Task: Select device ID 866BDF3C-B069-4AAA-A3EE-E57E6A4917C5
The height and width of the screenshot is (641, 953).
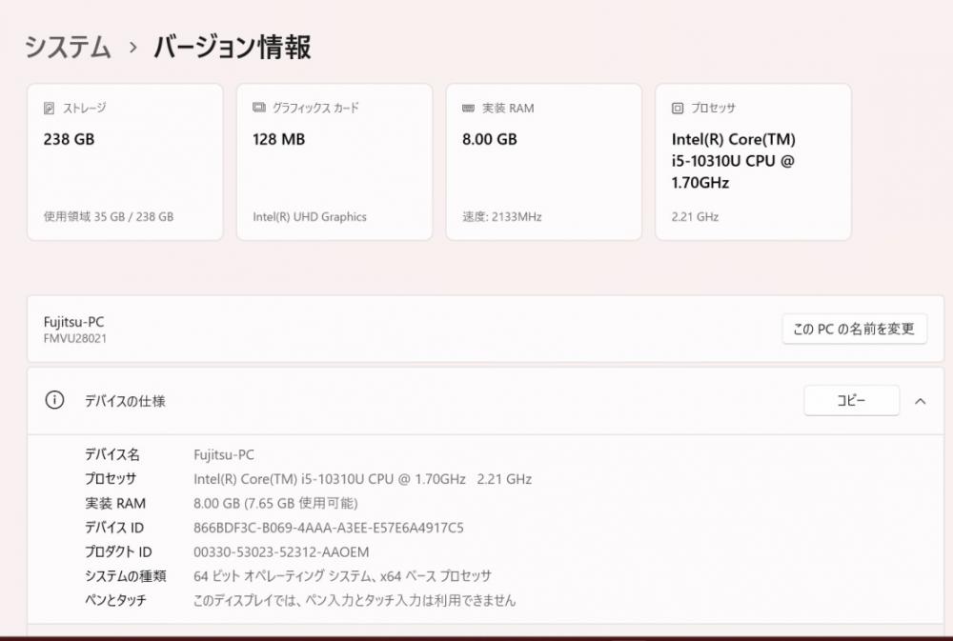Action: (328, 528)
